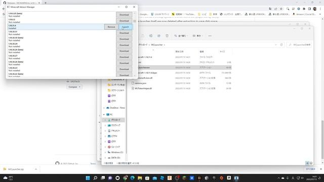The image size is (324, 182).
Task: Click the Version Manager list scrollbar thumb
Action: point(135,21)
